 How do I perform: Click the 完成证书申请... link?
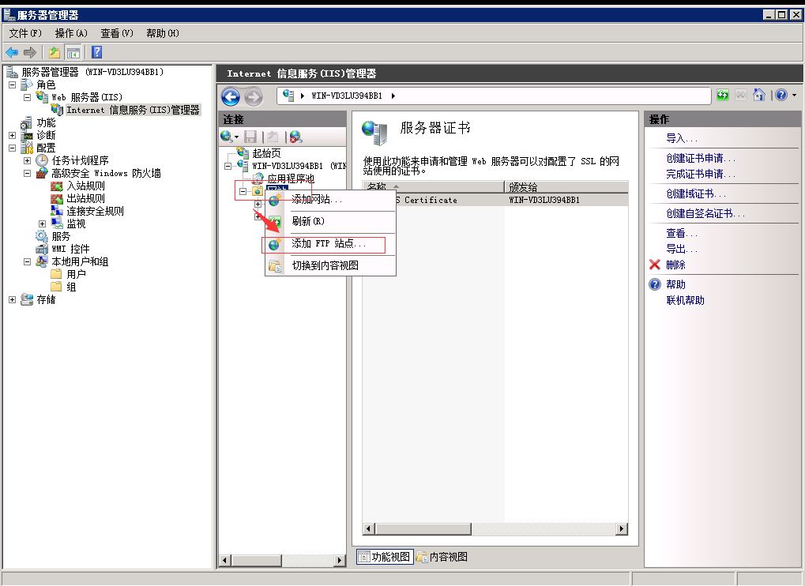click(x=701, y=174)
